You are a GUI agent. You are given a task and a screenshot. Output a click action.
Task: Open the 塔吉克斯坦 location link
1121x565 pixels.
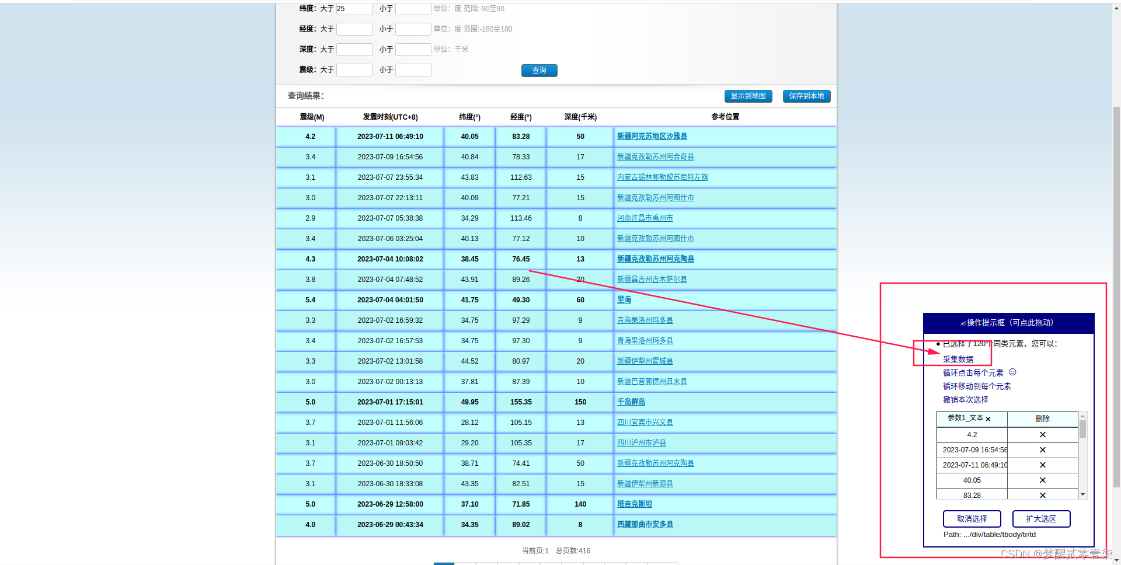click(x=634, y=504)
